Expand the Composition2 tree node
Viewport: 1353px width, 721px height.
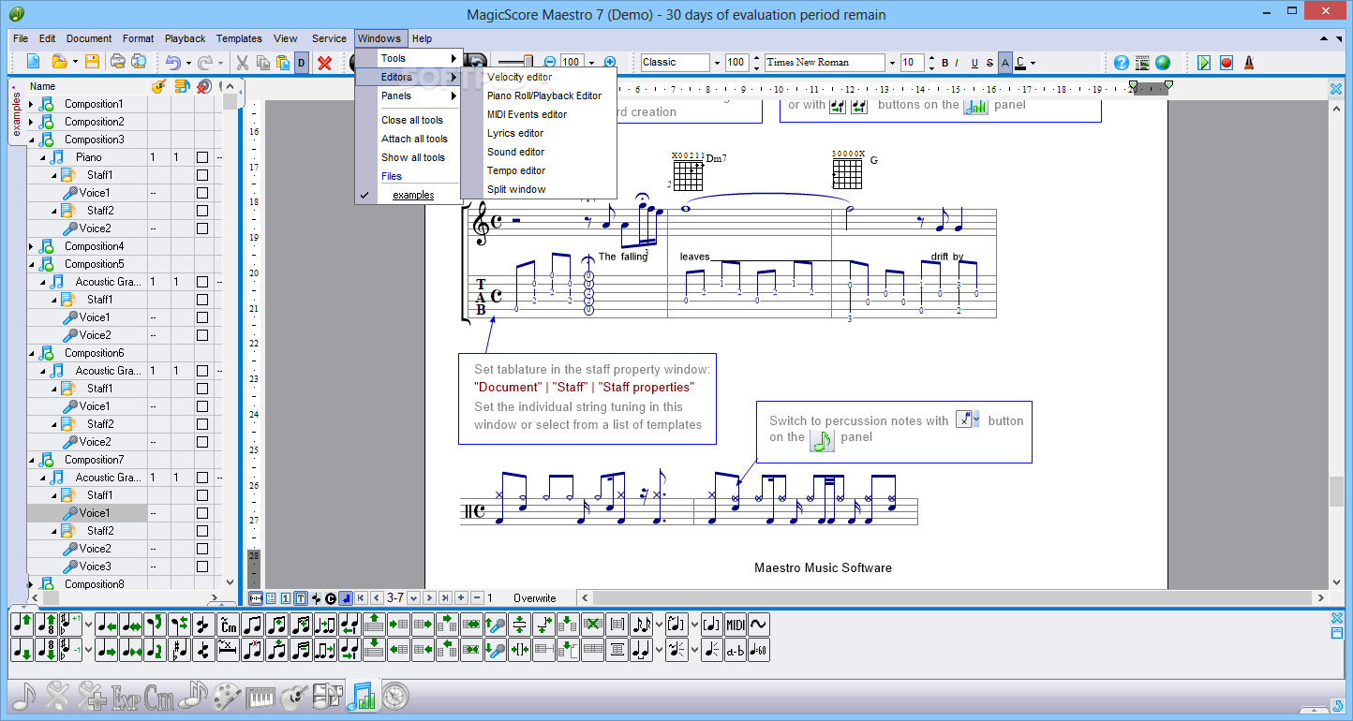click(x=31, y=122)
